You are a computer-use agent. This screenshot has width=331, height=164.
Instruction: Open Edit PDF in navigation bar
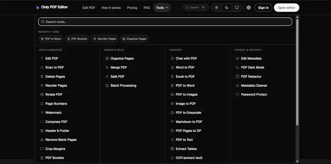point(89,8)
